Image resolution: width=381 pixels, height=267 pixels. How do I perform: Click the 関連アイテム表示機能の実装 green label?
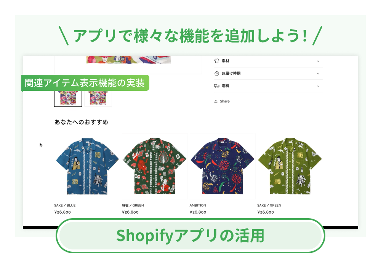[85, 83]
